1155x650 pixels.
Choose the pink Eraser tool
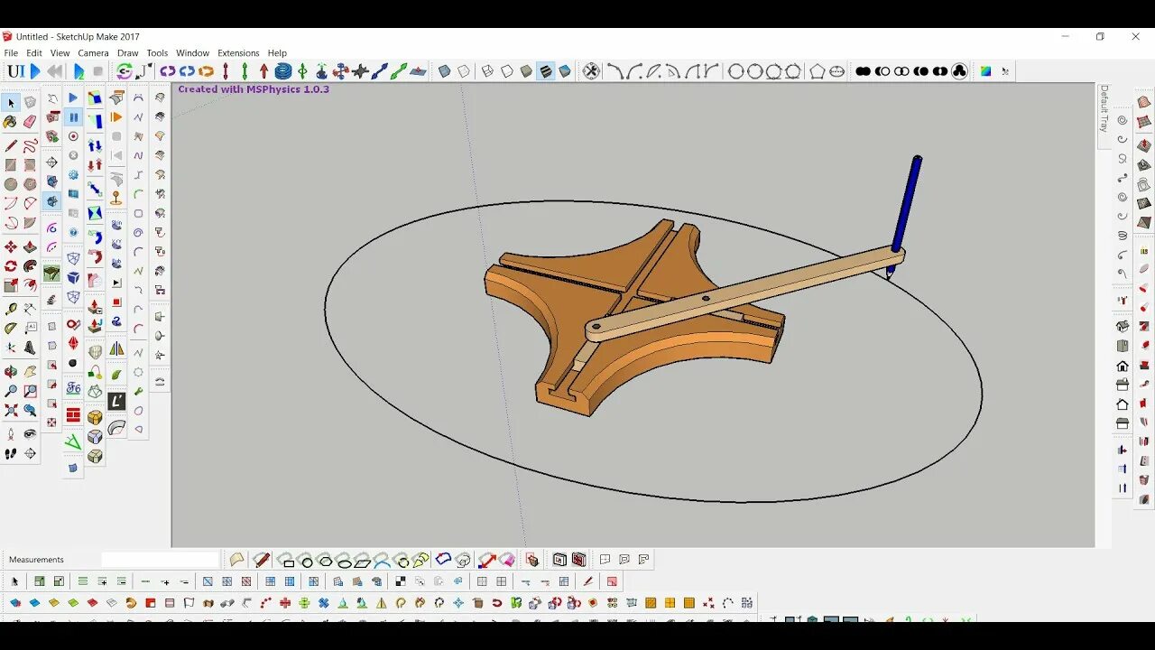[30, 122]
